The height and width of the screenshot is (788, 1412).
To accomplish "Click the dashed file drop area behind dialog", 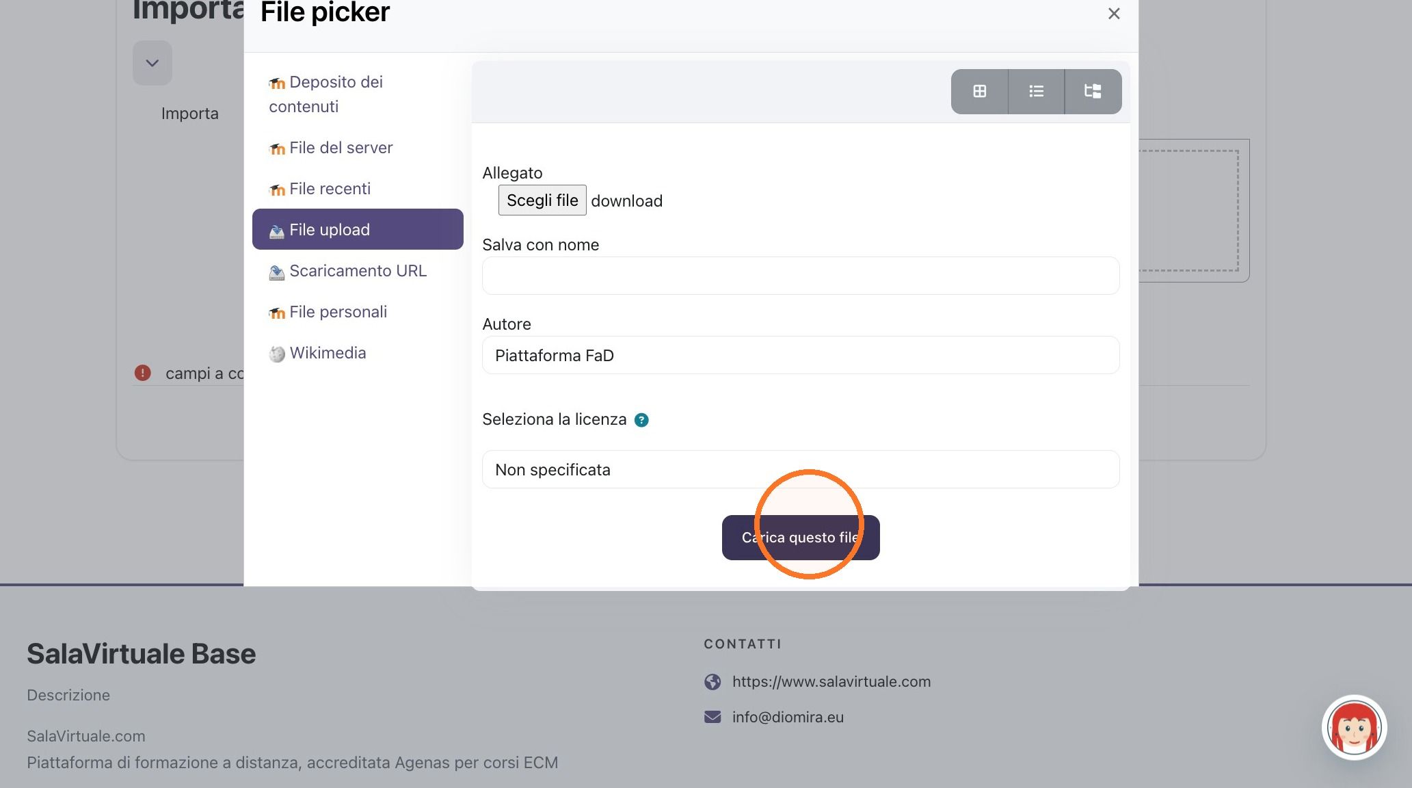I will pos(1189,211).
